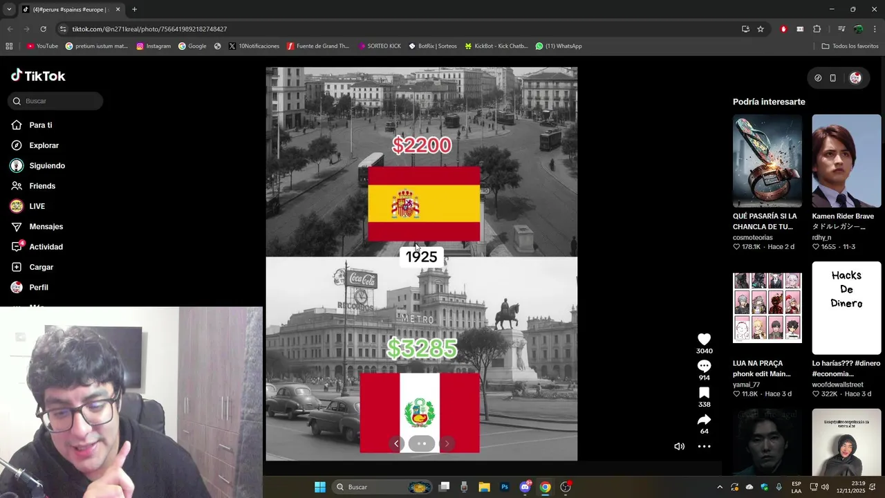Open Todos los favoritos folder
Screen dimensions: 885x498
850,46
